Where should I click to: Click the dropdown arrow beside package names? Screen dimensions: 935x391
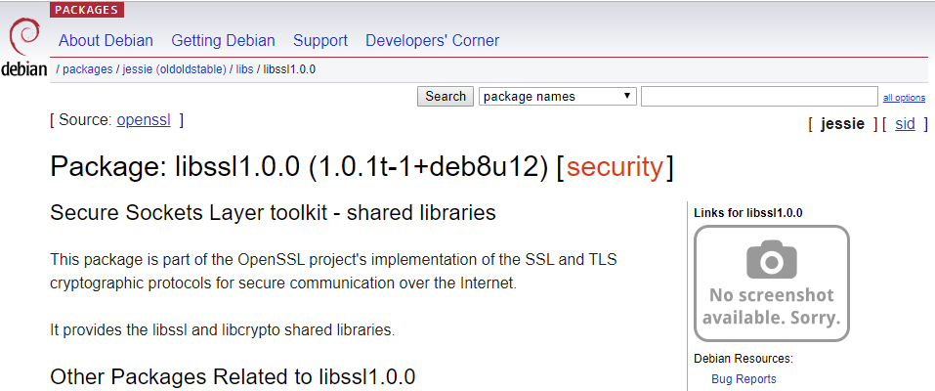[x=626, y=96]
